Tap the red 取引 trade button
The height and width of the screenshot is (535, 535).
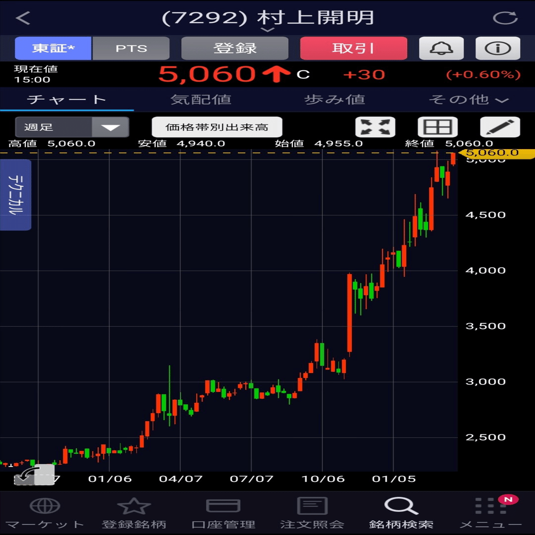click(x=354, y=48)
